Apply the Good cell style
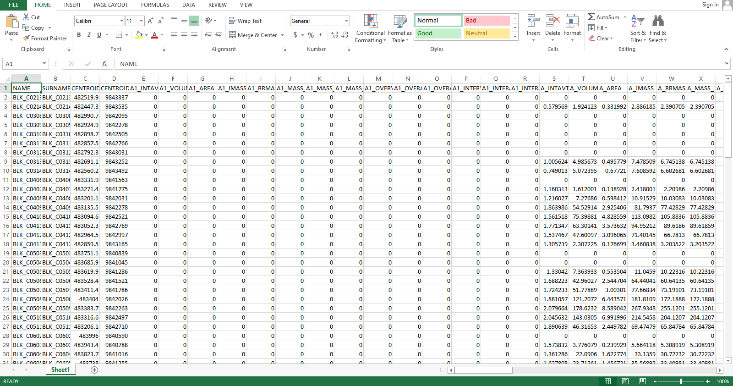This screenshot has height=386, width=733. tap(438, 33)
